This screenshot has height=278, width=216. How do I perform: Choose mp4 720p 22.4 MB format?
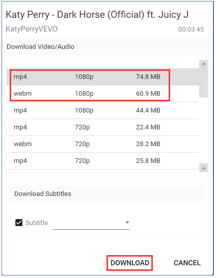103,127
